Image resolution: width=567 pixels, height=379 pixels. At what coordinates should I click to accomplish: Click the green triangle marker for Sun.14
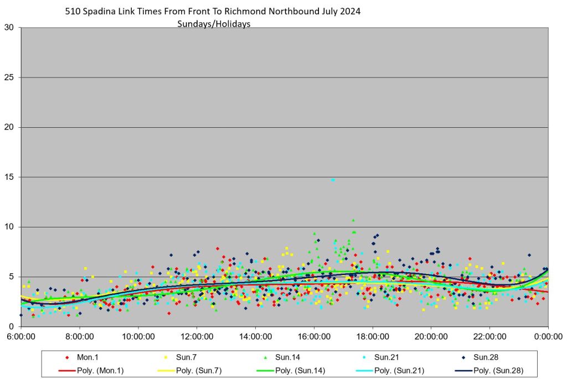point(266,358)
